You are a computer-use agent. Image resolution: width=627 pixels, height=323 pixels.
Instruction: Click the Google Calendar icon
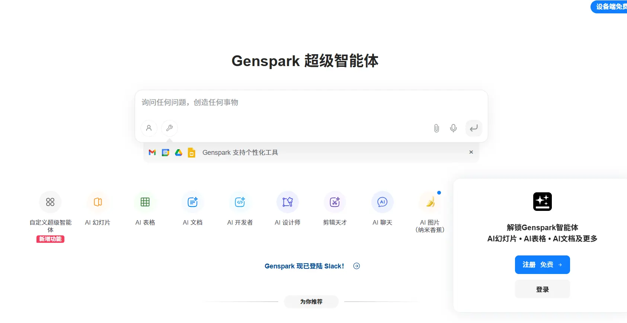[166, 152]
